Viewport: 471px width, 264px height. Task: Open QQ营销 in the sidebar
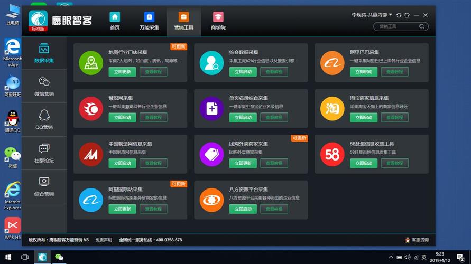coord(44,120)
